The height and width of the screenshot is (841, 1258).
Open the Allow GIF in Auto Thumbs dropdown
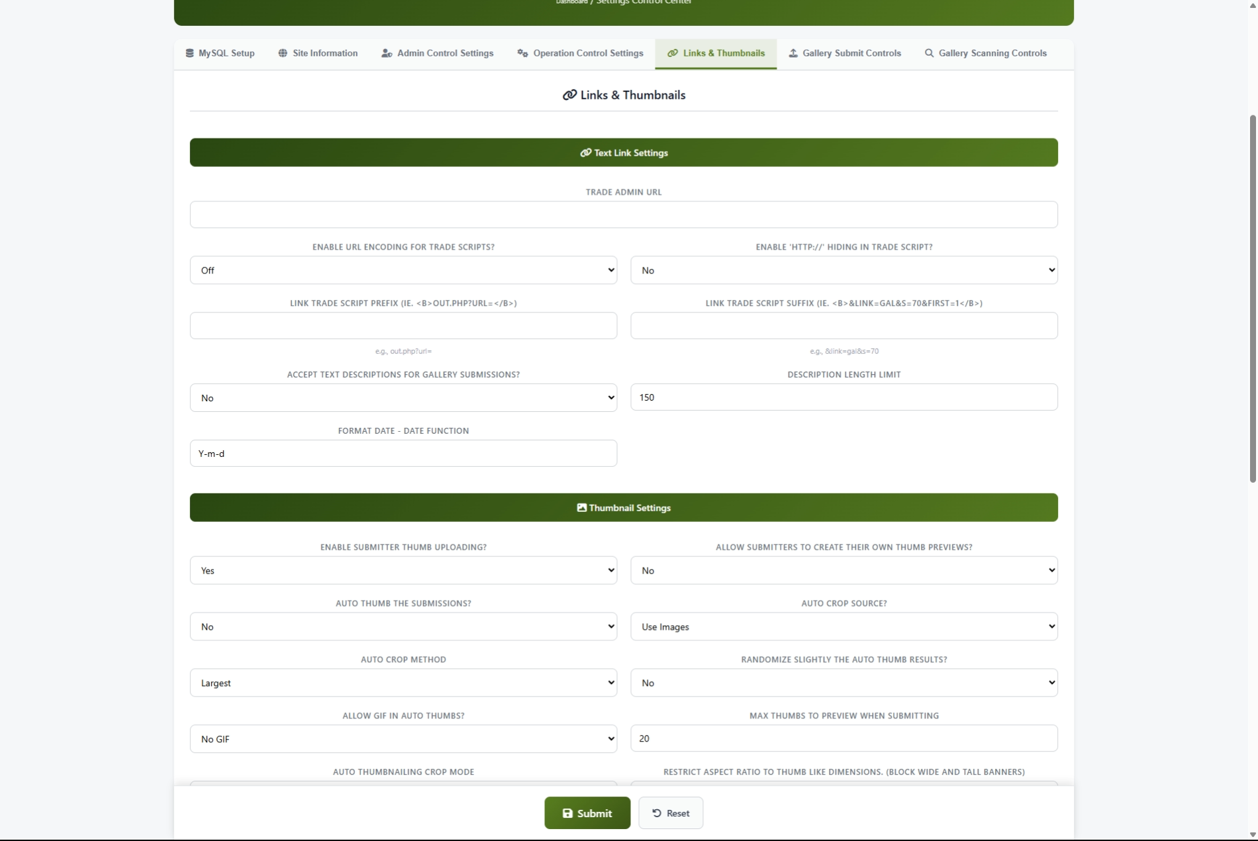pos(403,739)
